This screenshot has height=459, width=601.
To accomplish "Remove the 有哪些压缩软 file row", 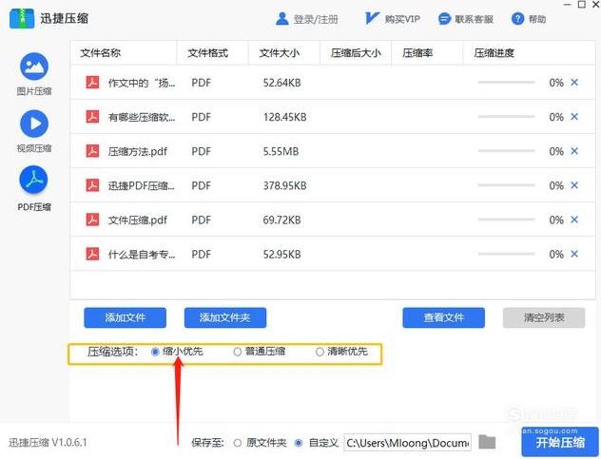I will point(574,117).
